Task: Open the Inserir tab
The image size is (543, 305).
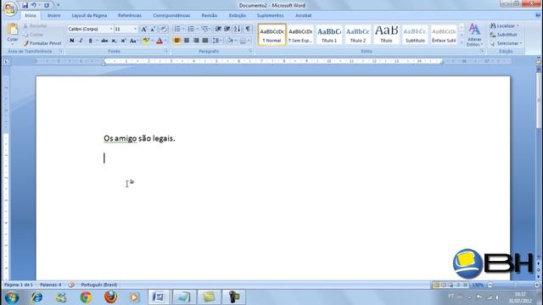Action: tap(53, 15)
